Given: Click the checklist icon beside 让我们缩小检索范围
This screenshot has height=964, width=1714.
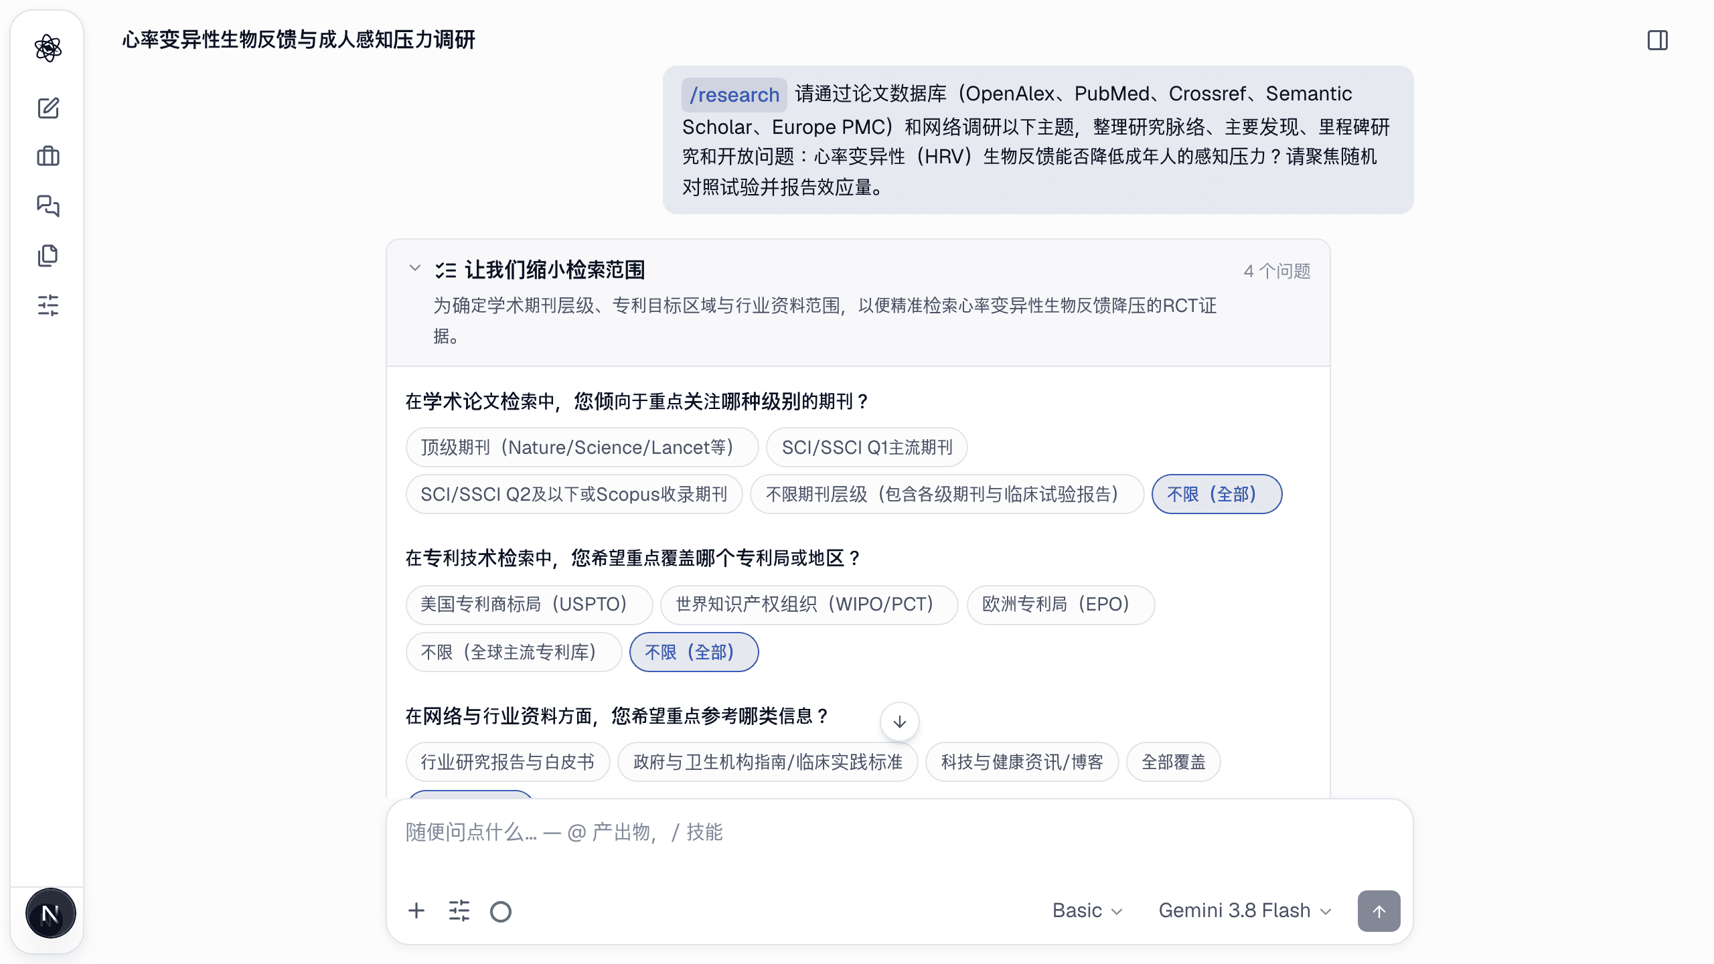Looking at the screenshot, I should [446, 270].
